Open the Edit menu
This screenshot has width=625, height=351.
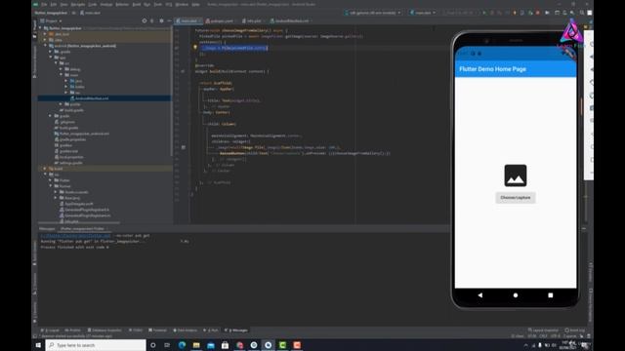pyautogui.click(x=54, y=4)
